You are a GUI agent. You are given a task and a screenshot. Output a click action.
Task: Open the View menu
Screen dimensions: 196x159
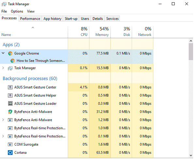31,11
